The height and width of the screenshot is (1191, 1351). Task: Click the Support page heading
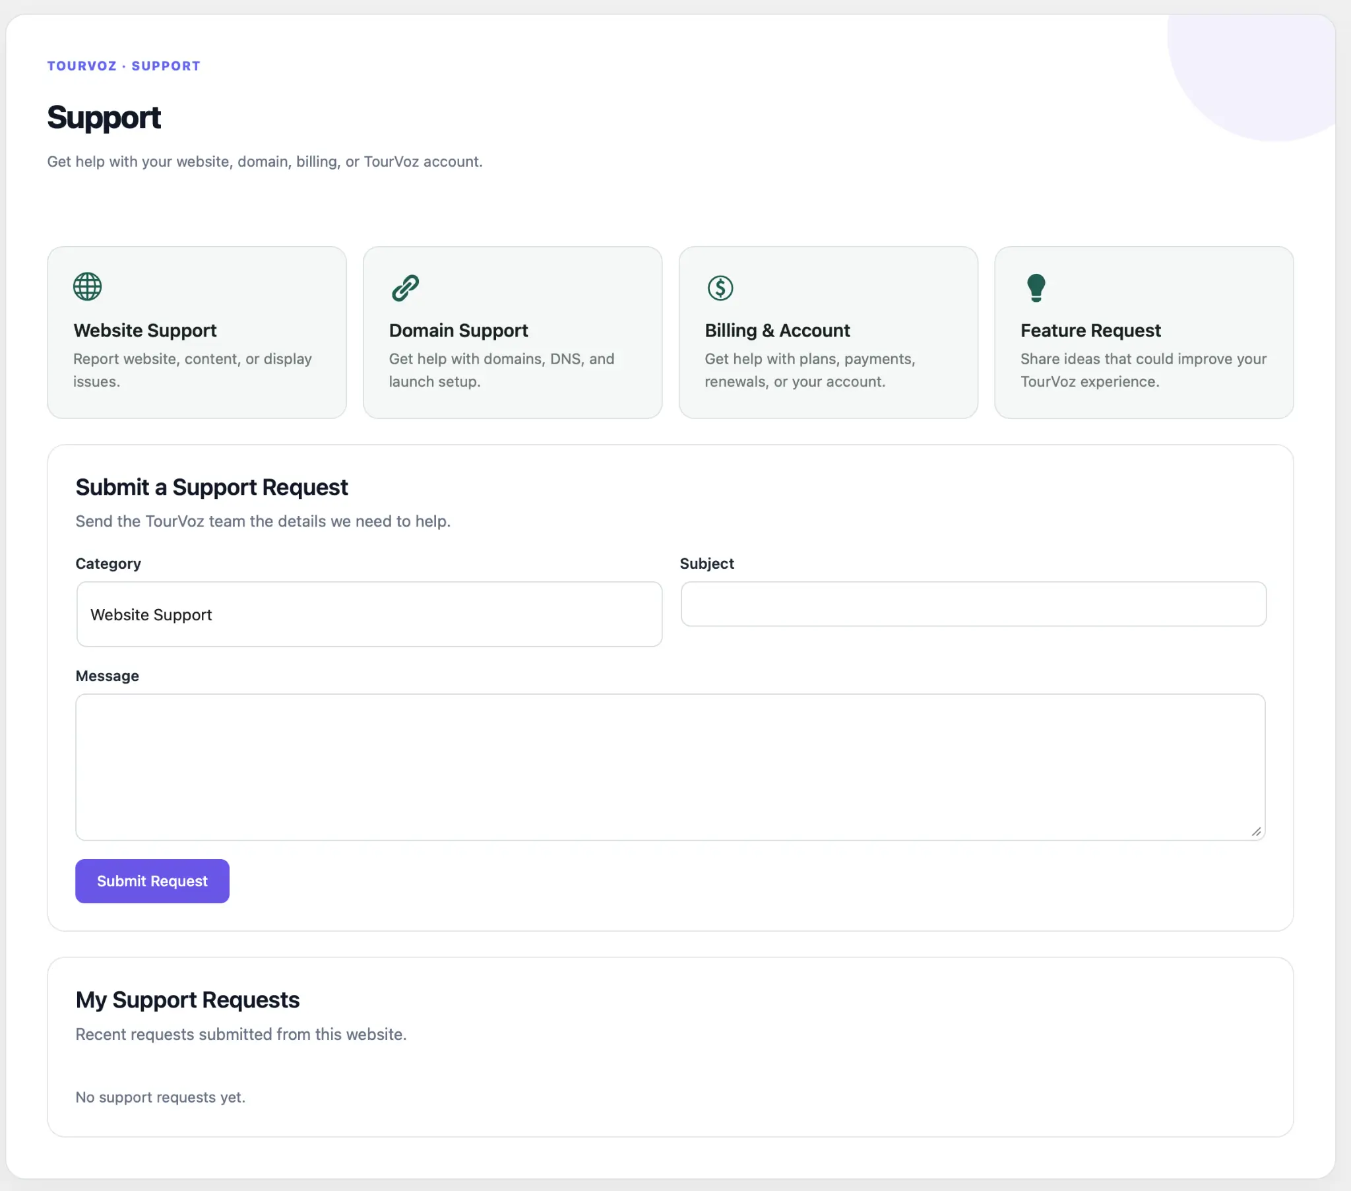click(104, 117)
